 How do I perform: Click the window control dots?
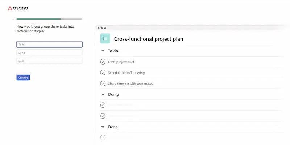click(x=102, y=28)
